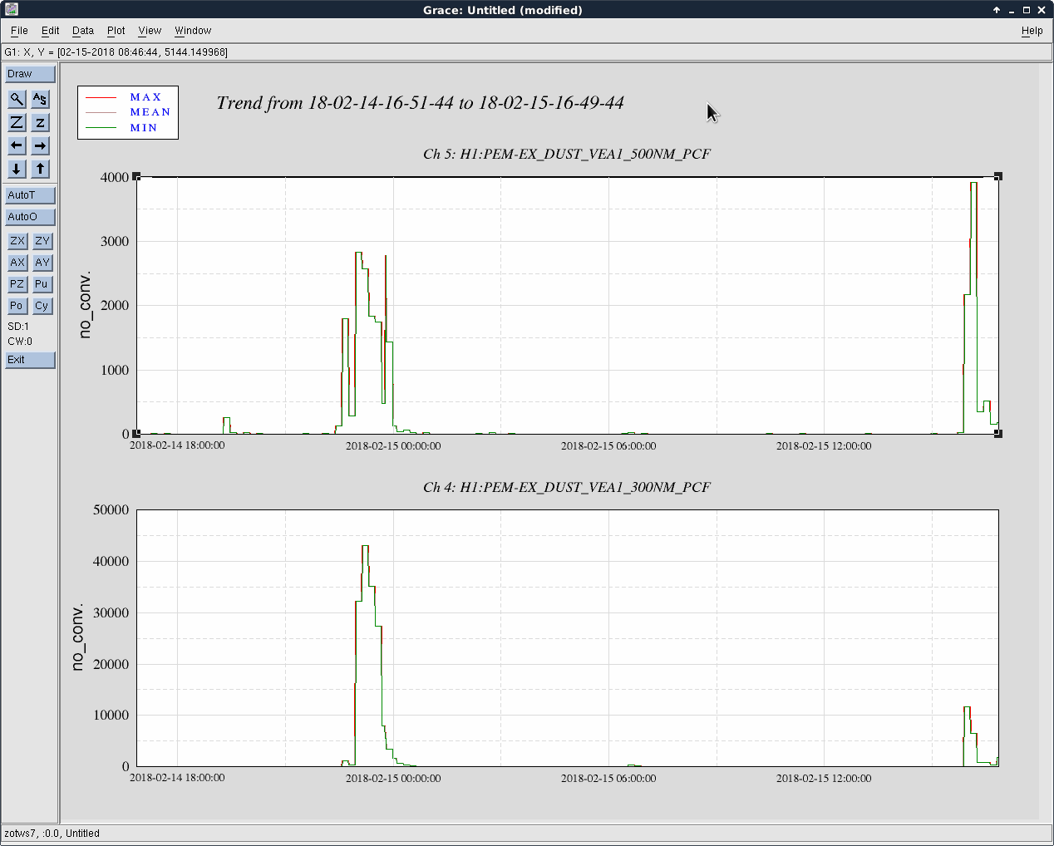Click the ZX zoom X-axis button
Screen dimensions: 1054x846
(x=17, y=241)
